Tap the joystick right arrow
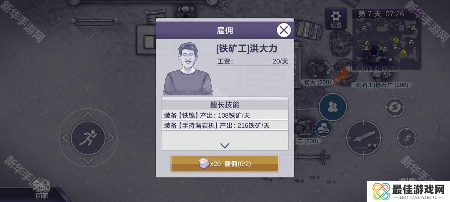The width and height of the screenshot is (450, 202). click(111, 138)
